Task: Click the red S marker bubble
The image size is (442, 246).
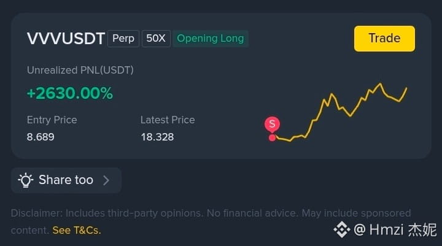Action: click(x=272, y=124)
